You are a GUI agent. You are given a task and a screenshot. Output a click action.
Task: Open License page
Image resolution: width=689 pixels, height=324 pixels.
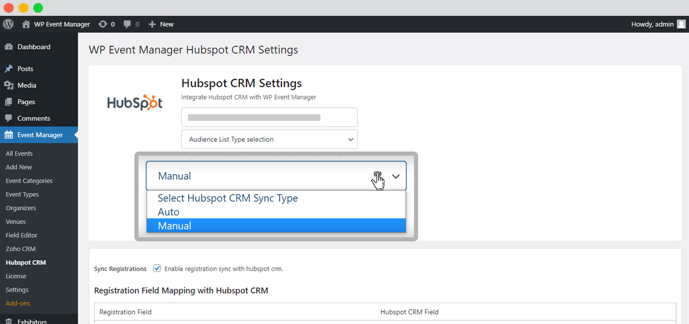(16, 276)
